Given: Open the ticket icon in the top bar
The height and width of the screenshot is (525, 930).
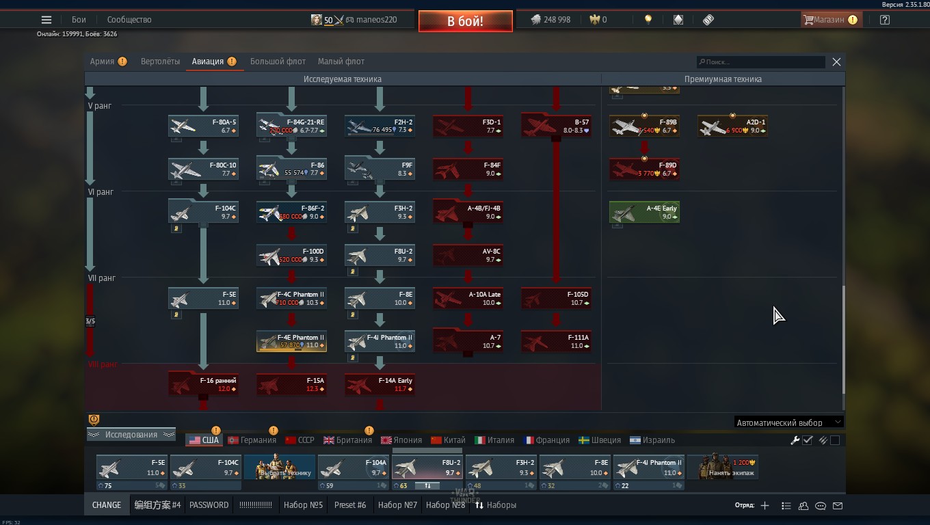Looking at the screenshot, I should (x=708, y=20).
